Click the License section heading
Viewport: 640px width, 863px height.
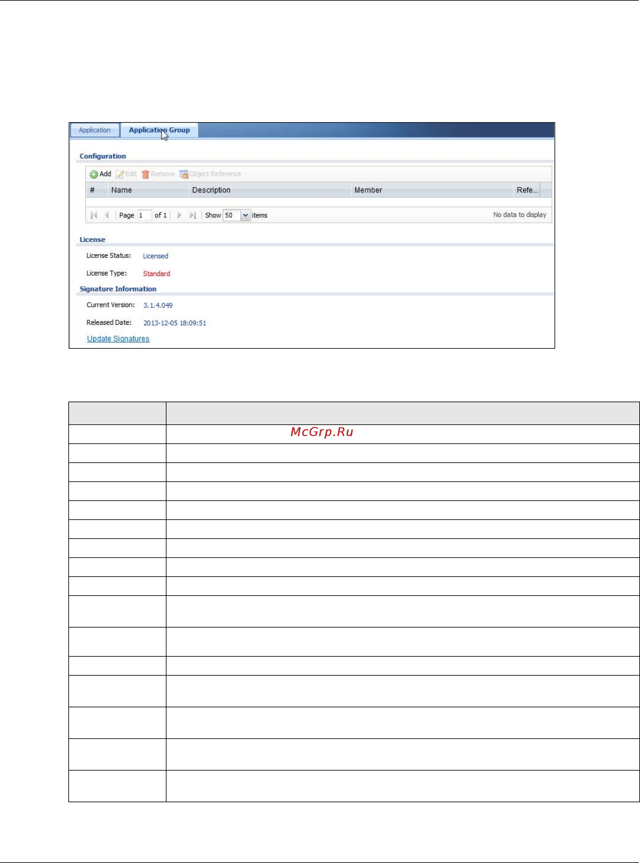pyautogui.click(x=92, y=239)
